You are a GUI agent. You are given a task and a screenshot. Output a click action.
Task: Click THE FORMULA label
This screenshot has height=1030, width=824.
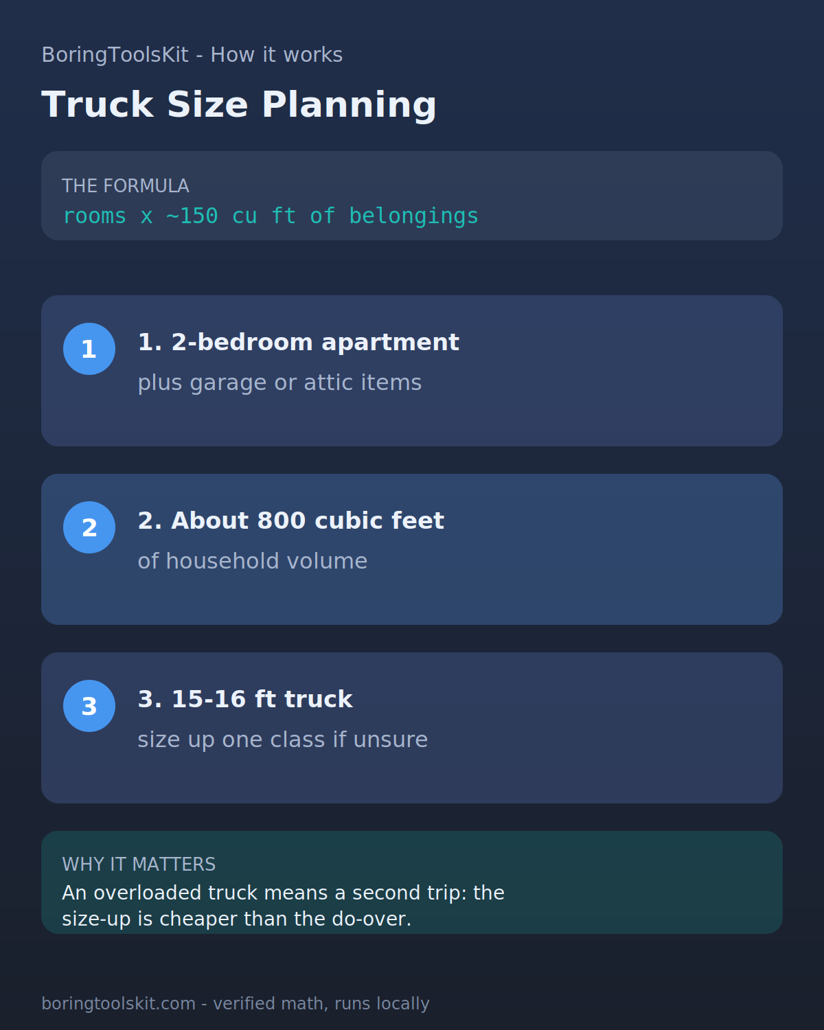[x=126, y=186]
